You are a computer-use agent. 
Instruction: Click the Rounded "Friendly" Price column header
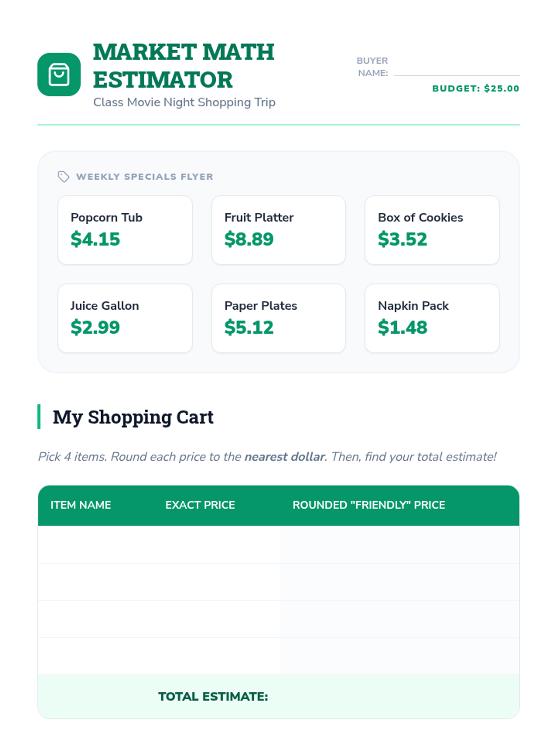click(x=369, y=505)
